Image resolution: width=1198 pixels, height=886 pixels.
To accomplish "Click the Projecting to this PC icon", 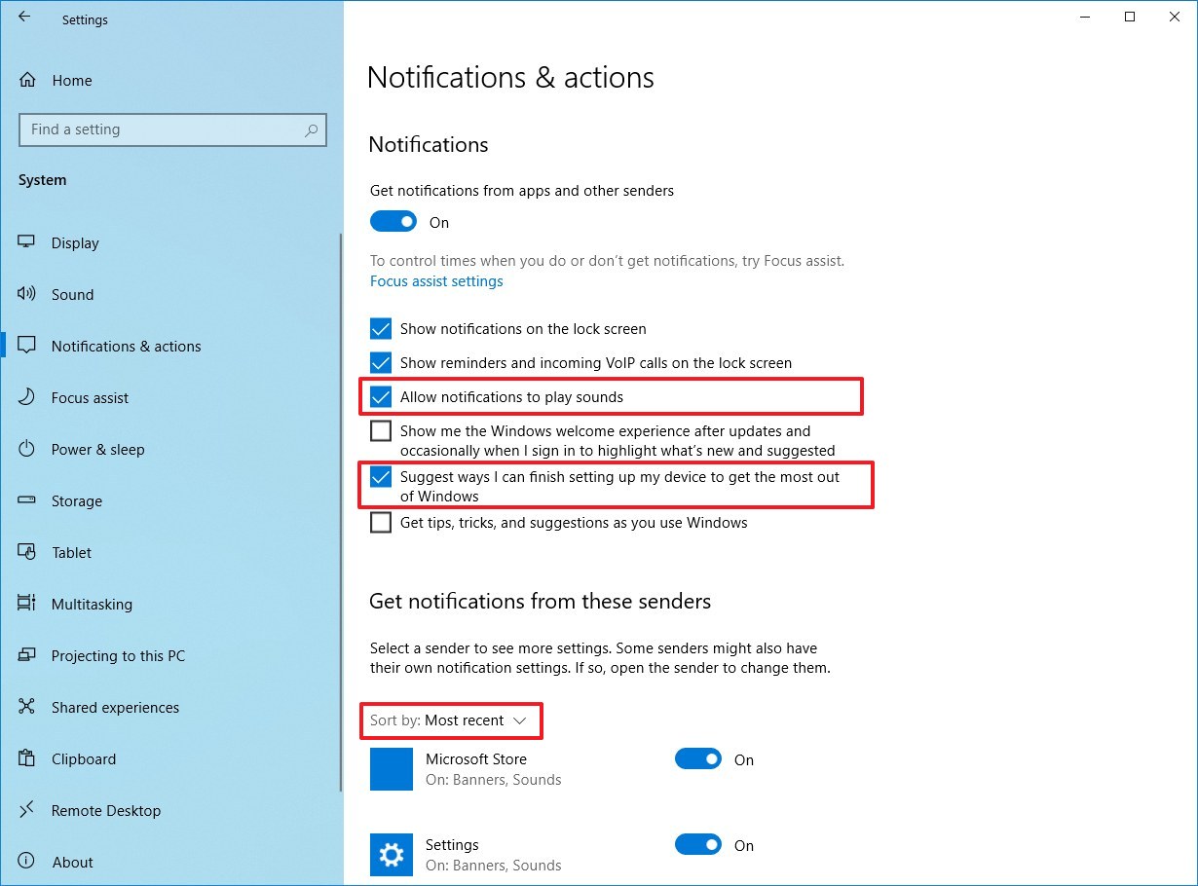I will pyautogui.click(x=27, y=655).
